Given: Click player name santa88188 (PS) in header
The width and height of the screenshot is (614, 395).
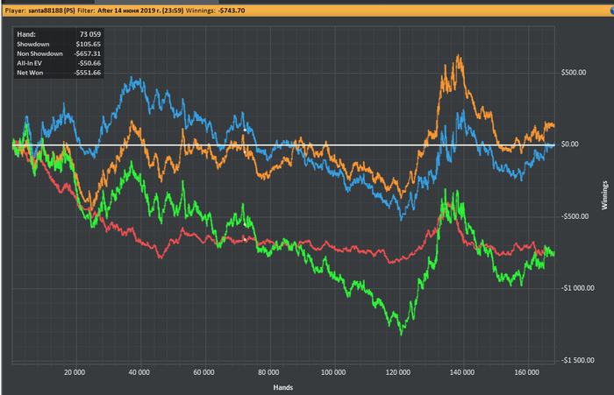Looking at the screenshot, I should point(51,11).
